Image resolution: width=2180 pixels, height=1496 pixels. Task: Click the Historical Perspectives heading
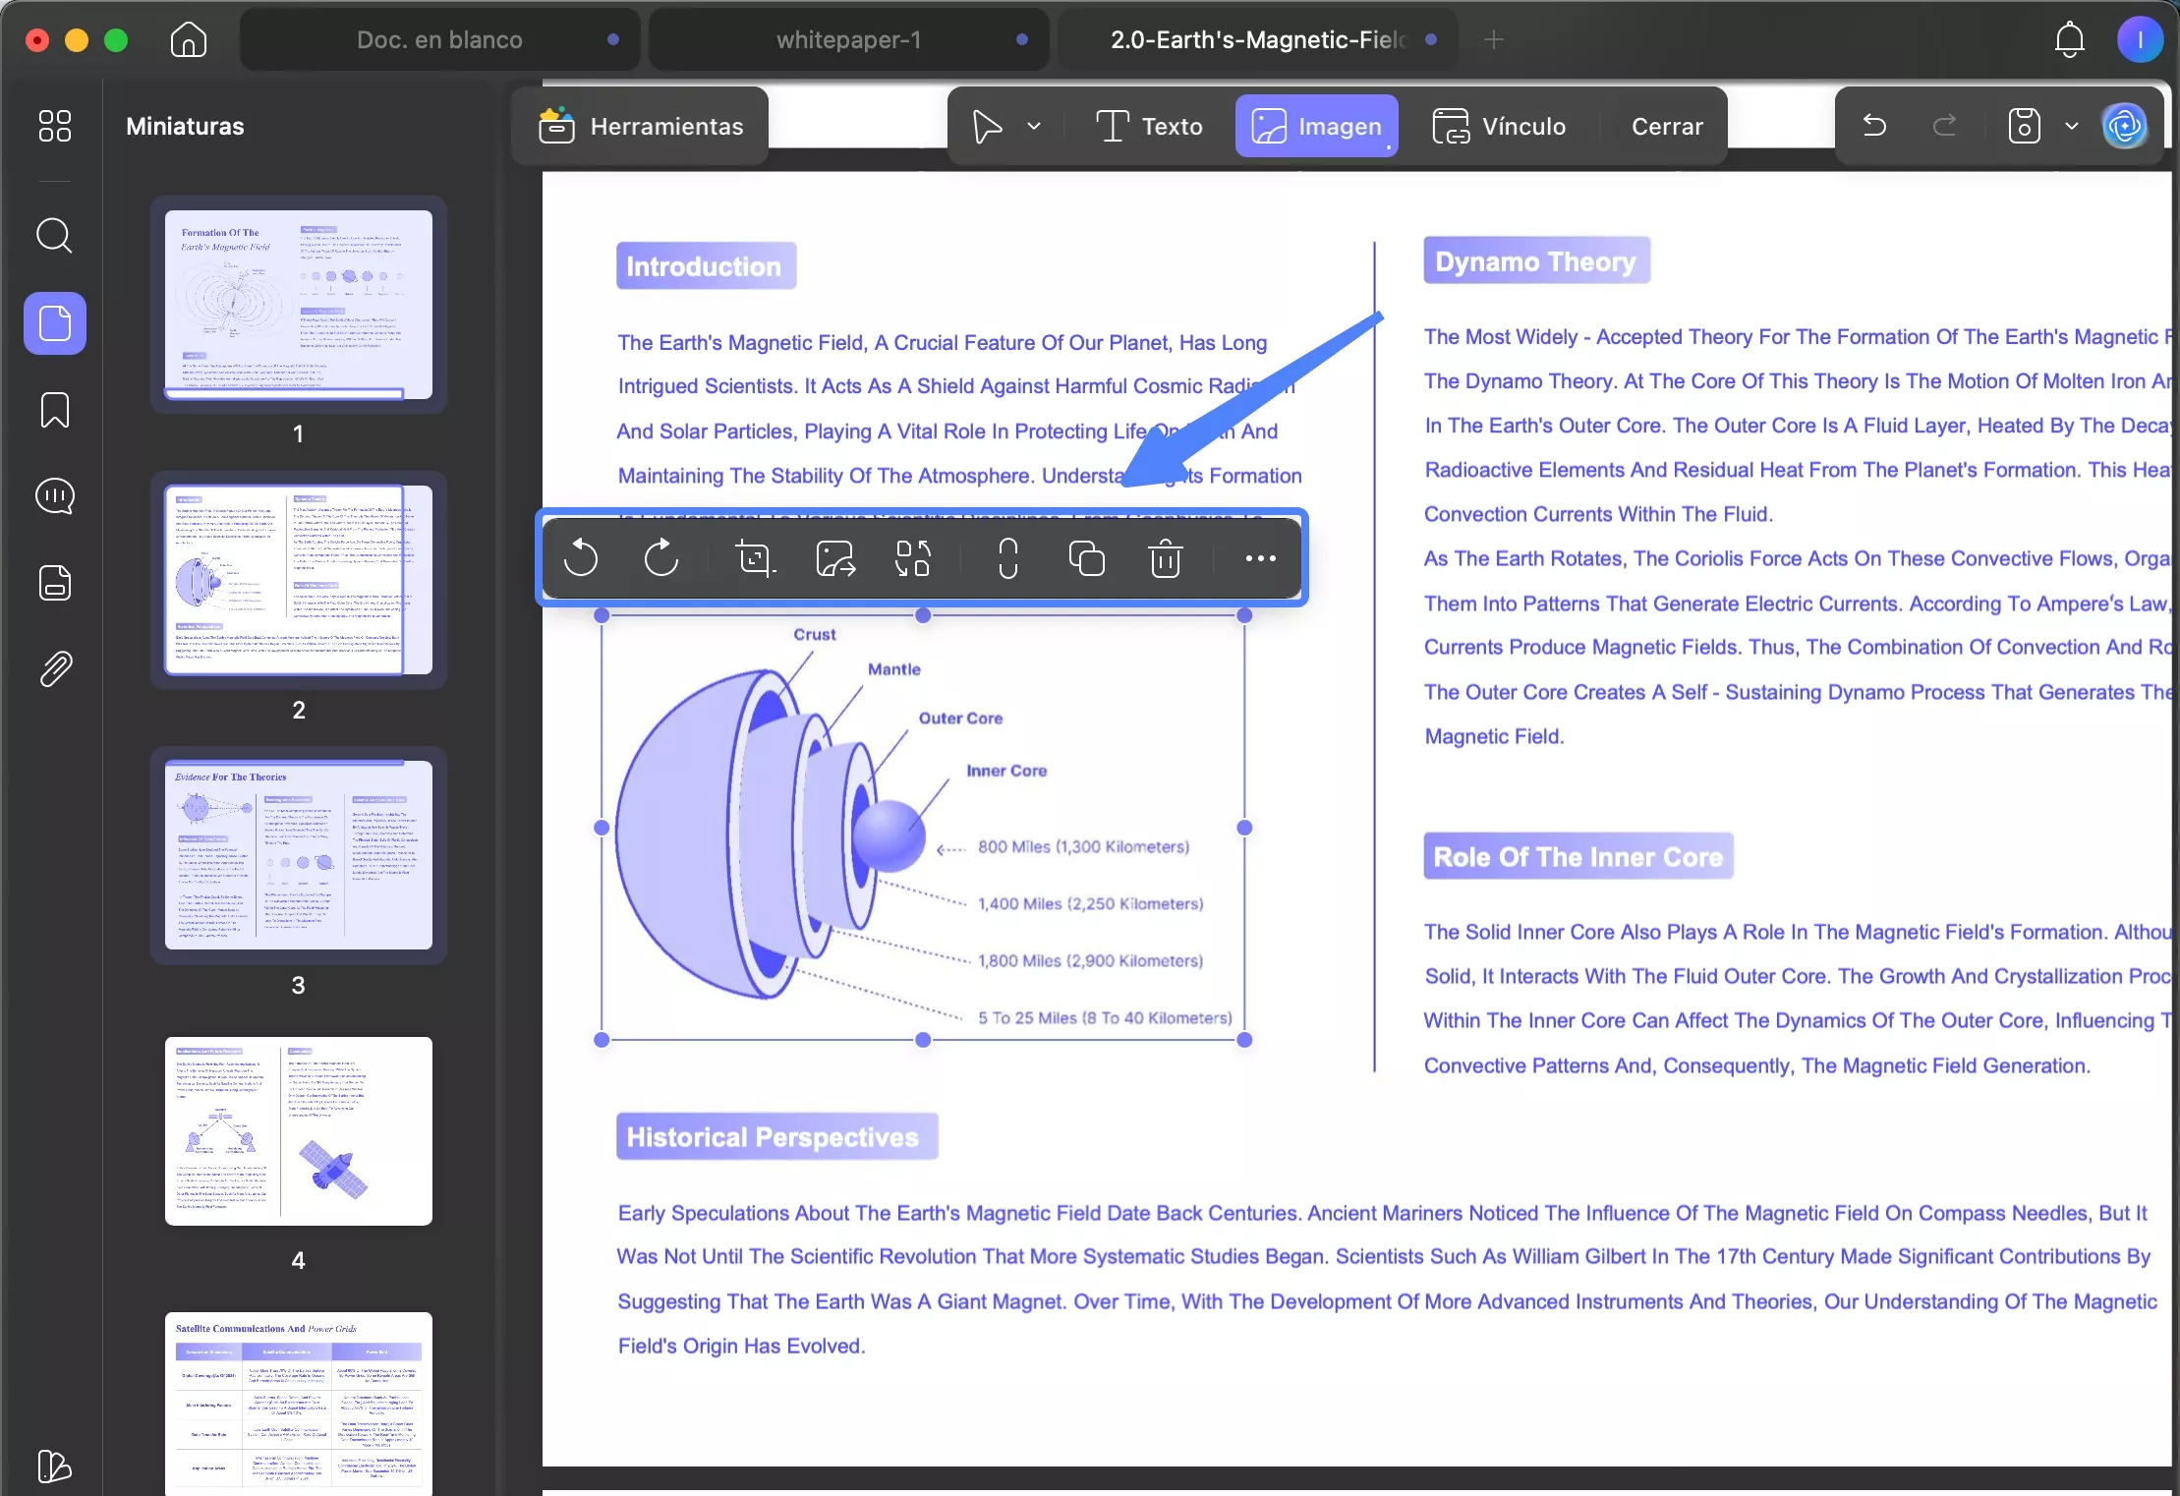tap(775, 1137)
